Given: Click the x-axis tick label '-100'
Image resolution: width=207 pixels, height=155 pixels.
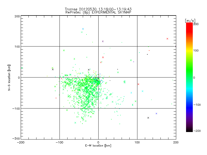Looking at the screenshot, I should click(60, 142).
